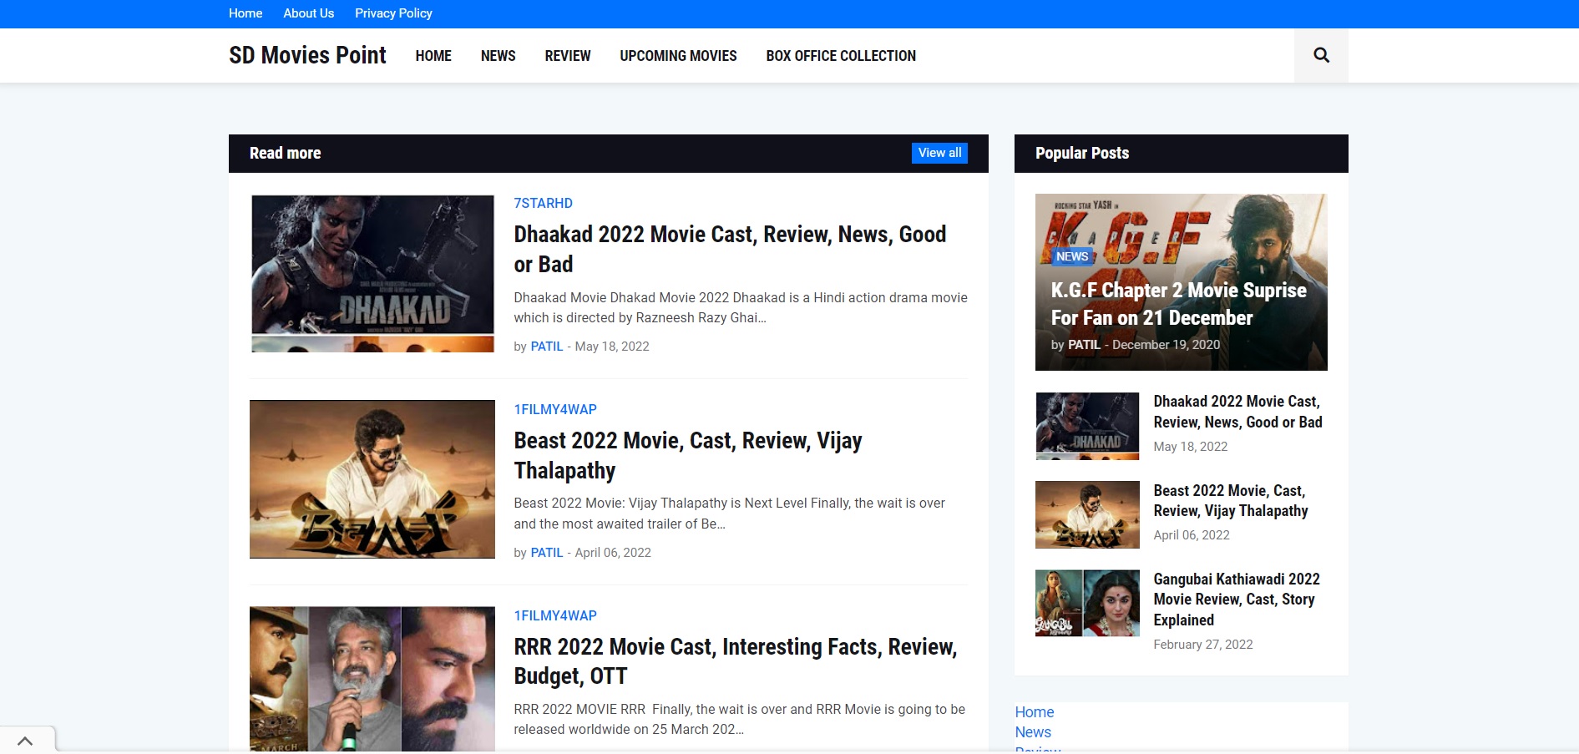The width and height of the screenshot is (1579, 754).
Task: Click the 'February 27, 2022' date in Popular Posts
Action: 1203,645
